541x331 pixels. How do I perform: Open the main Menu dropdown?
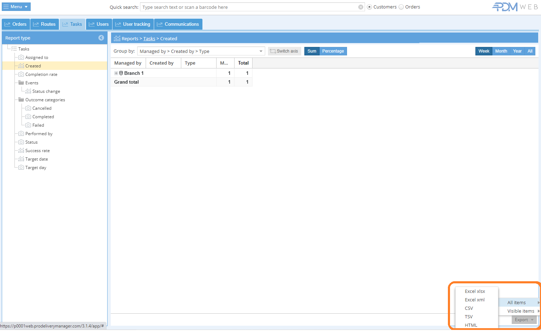(x=16, y=7)
